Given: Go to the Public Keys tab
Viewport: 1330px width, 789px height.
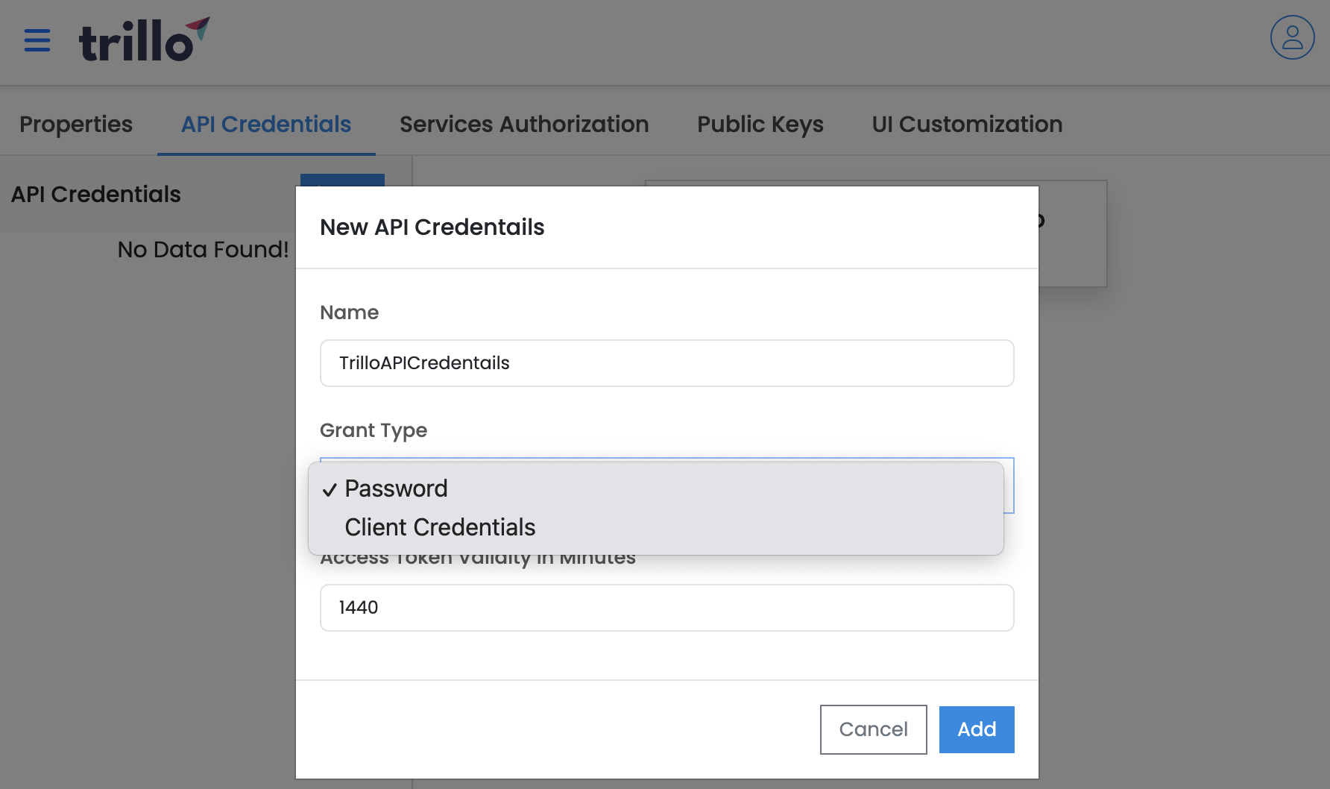Looking at the screenshot, I should coord(760,124).
